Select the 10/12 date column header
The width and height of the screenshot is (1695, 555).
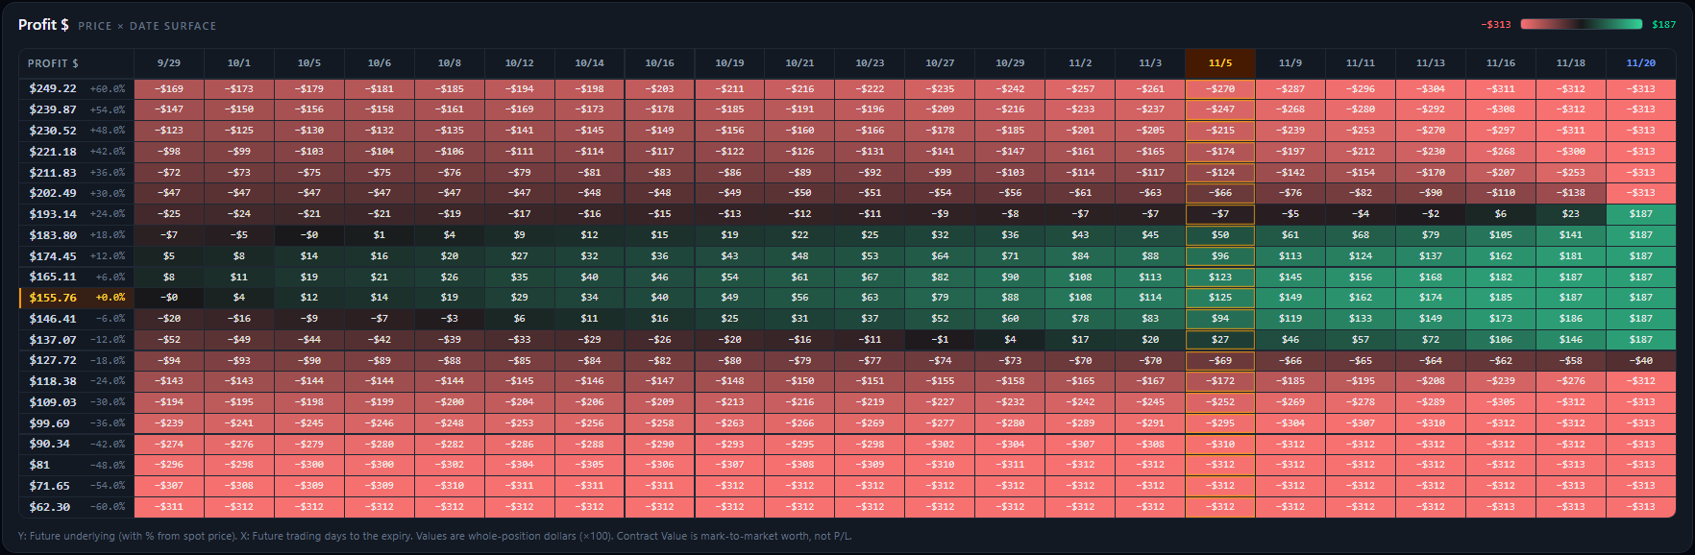coord(520,62)
